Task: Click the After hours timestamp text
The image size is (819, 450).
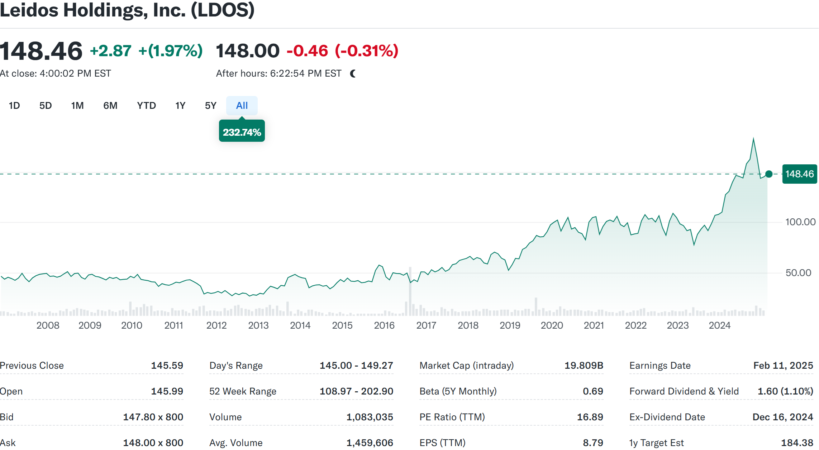Action: [278, 73]
